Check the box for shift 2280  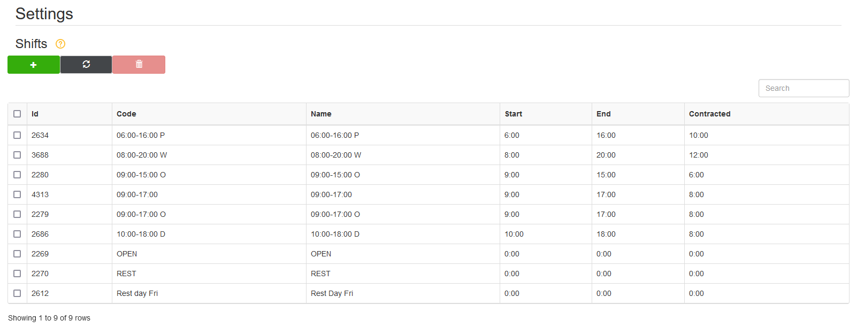click(17, 175)
